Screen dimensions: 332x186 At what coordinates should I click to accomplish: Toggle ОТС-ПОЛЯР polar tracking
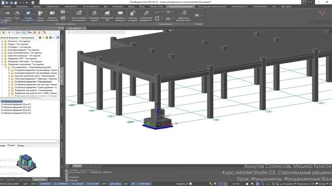92,184
